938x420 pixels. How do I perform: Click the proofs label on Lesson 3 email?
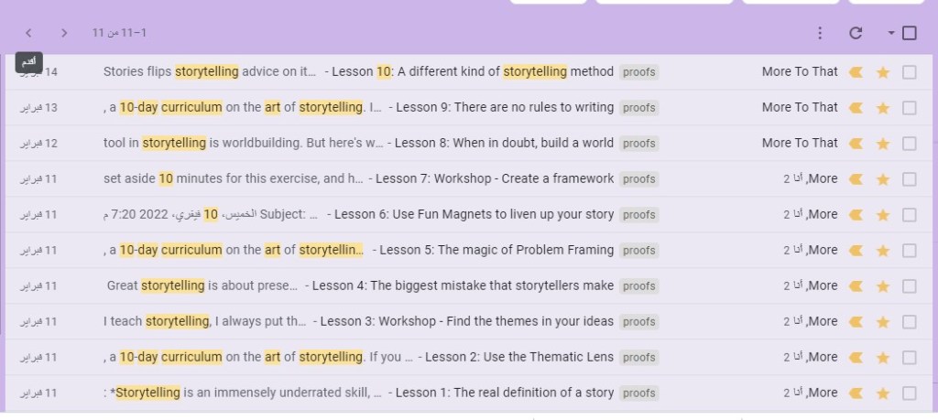(x=638, y=322)
